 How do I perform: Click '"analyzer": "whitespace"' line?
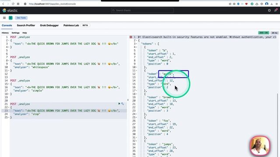(x=31, y=67)
